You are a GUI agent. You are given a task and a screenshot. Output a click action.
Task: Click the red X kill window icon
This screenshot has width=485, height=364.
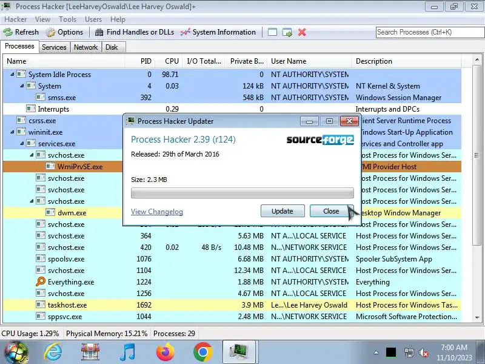(302, 32)
